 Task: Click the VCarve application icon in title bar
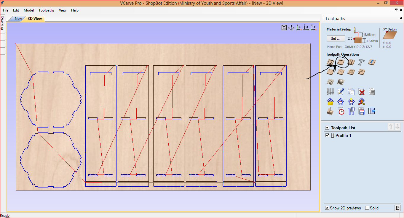point(3,3)
